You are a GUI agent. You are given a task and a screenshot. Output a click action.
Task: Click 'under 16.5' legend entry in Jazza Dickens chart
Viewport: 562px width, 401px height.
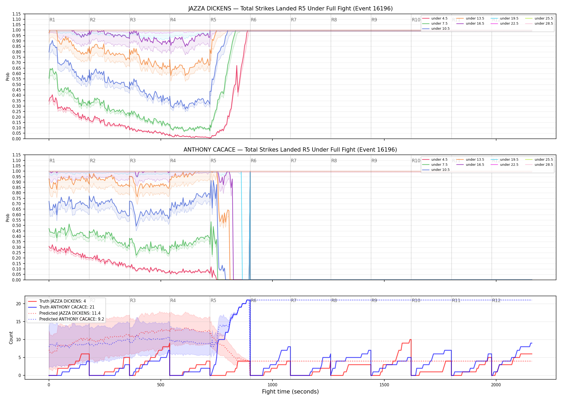pyautogui.click(x=470, y=24)
